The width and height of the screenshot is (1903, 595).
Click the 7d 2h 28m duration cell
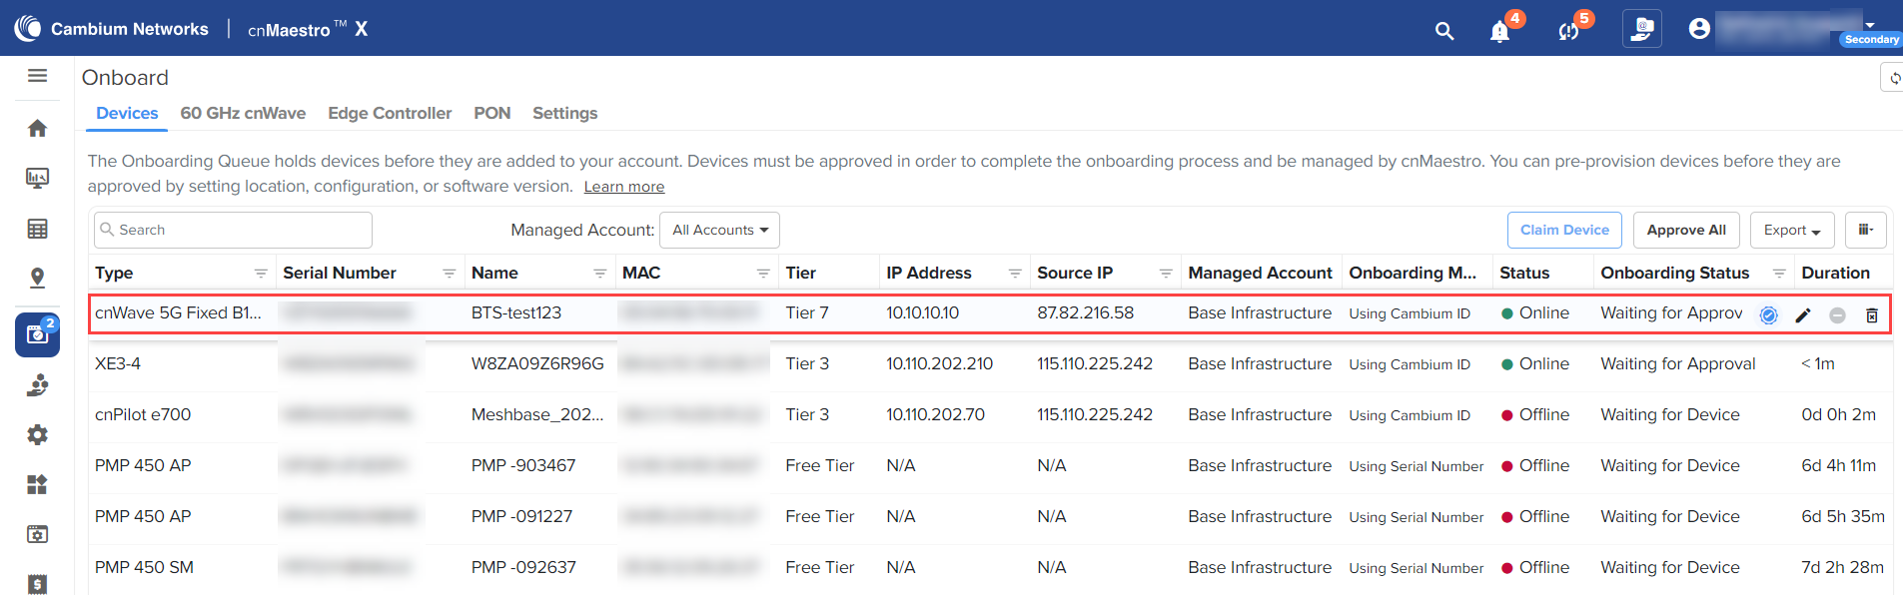pyautogui.click(x=1843, y=568)
